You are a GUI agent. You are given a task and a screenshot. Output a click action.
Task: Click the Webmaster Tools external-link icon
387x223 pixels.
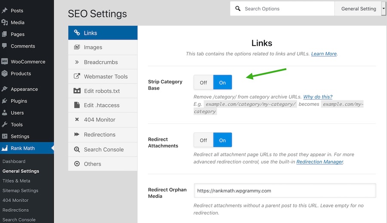click(x=77, y=76)
